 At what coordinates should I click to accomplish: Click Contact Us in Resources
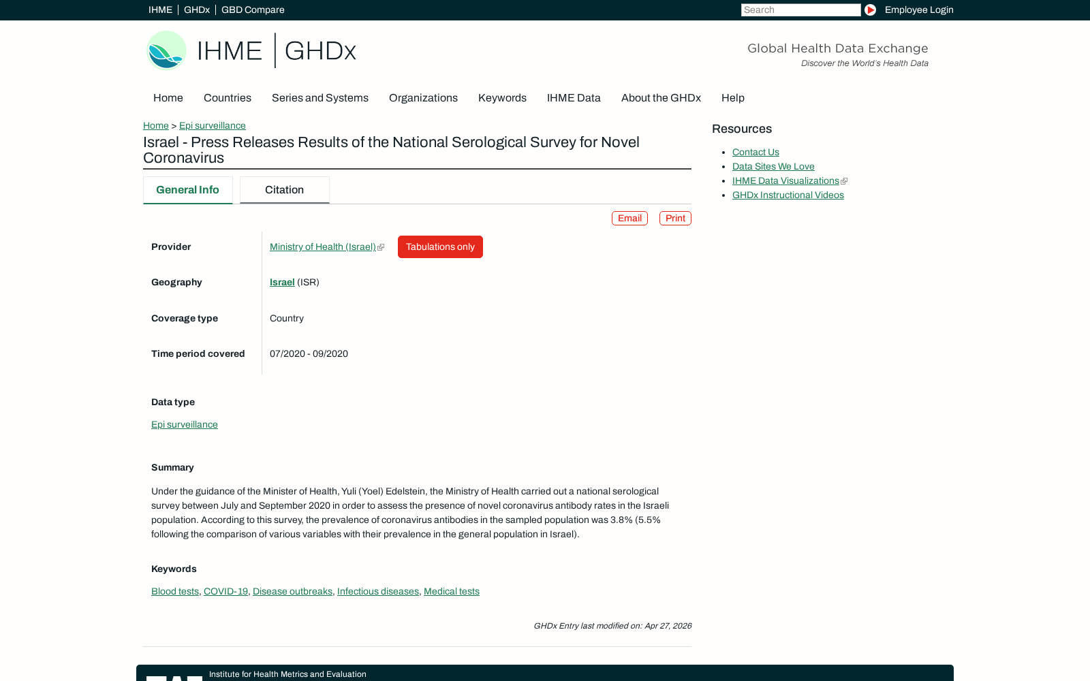pos(756,152)
